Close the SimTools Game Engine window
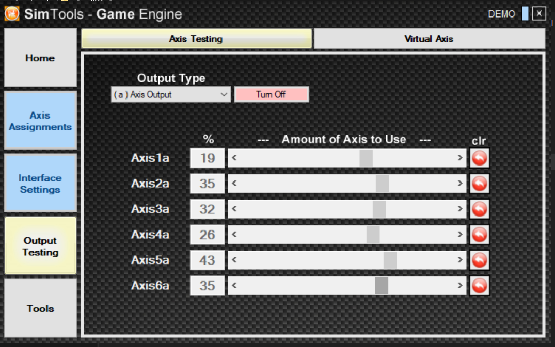 [539, 14]
